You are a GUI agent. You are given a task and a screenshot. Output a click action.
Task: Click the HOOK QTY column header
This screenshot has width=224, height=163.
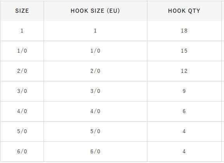tap(184, 11)
